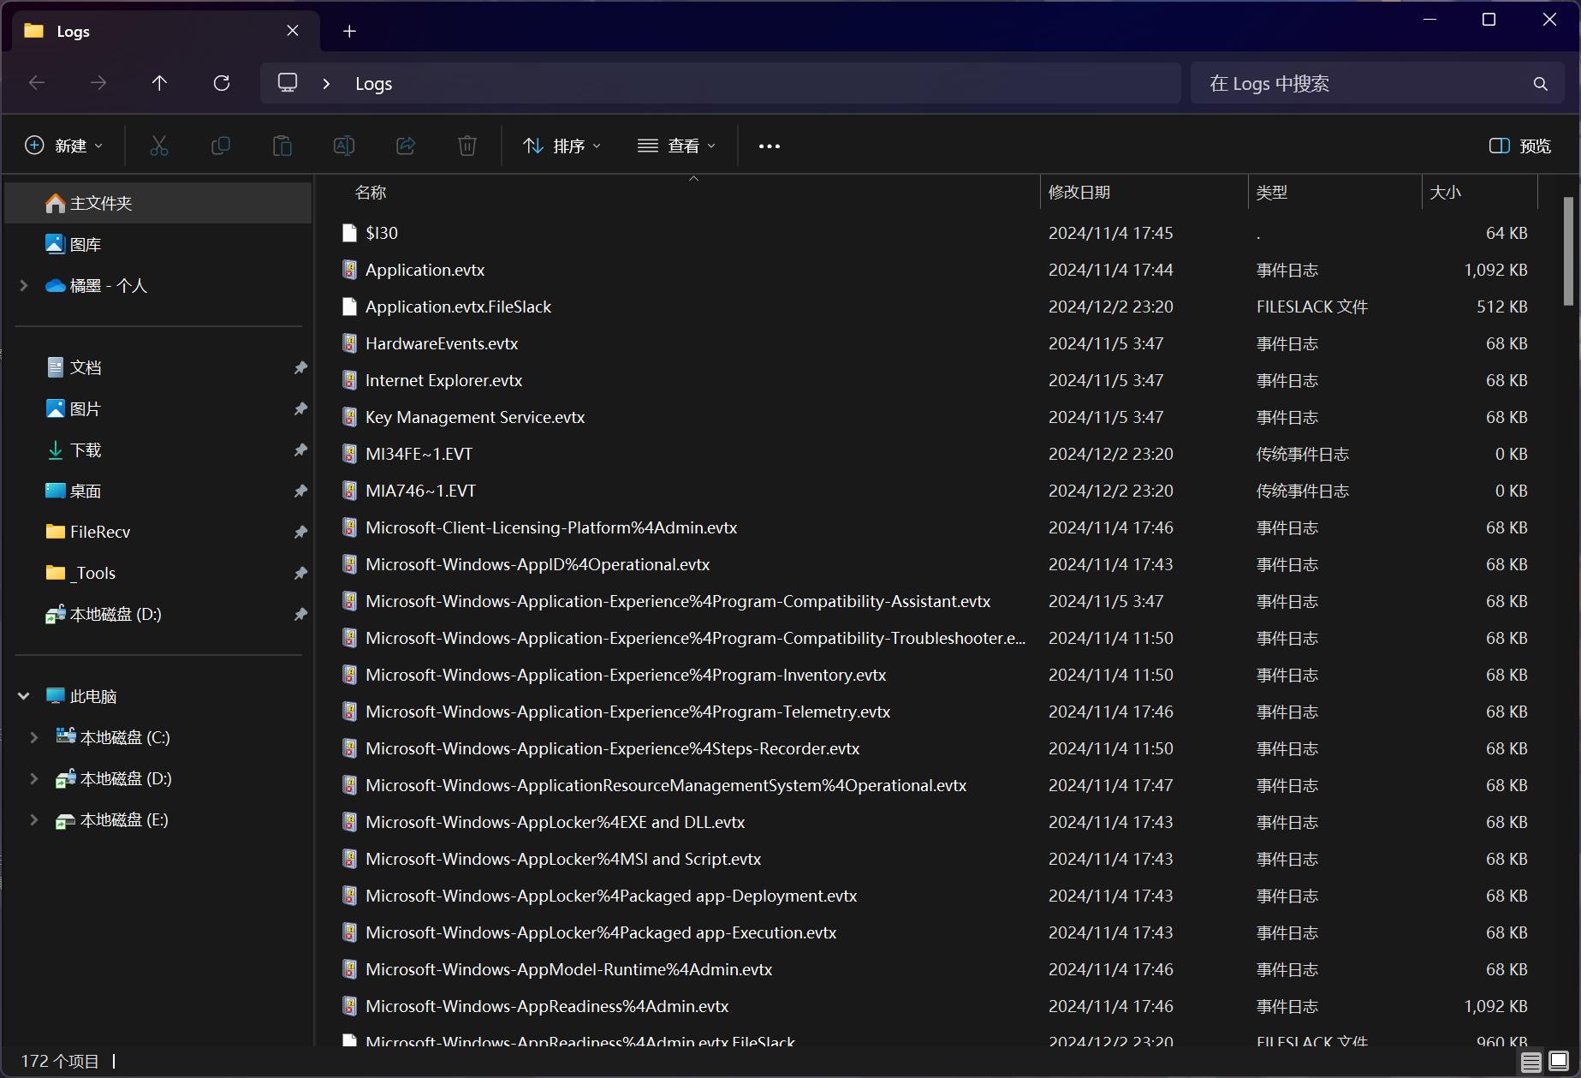Sort by 修改日期 column header
Screen dimensions: 1581x1078
1144,193
